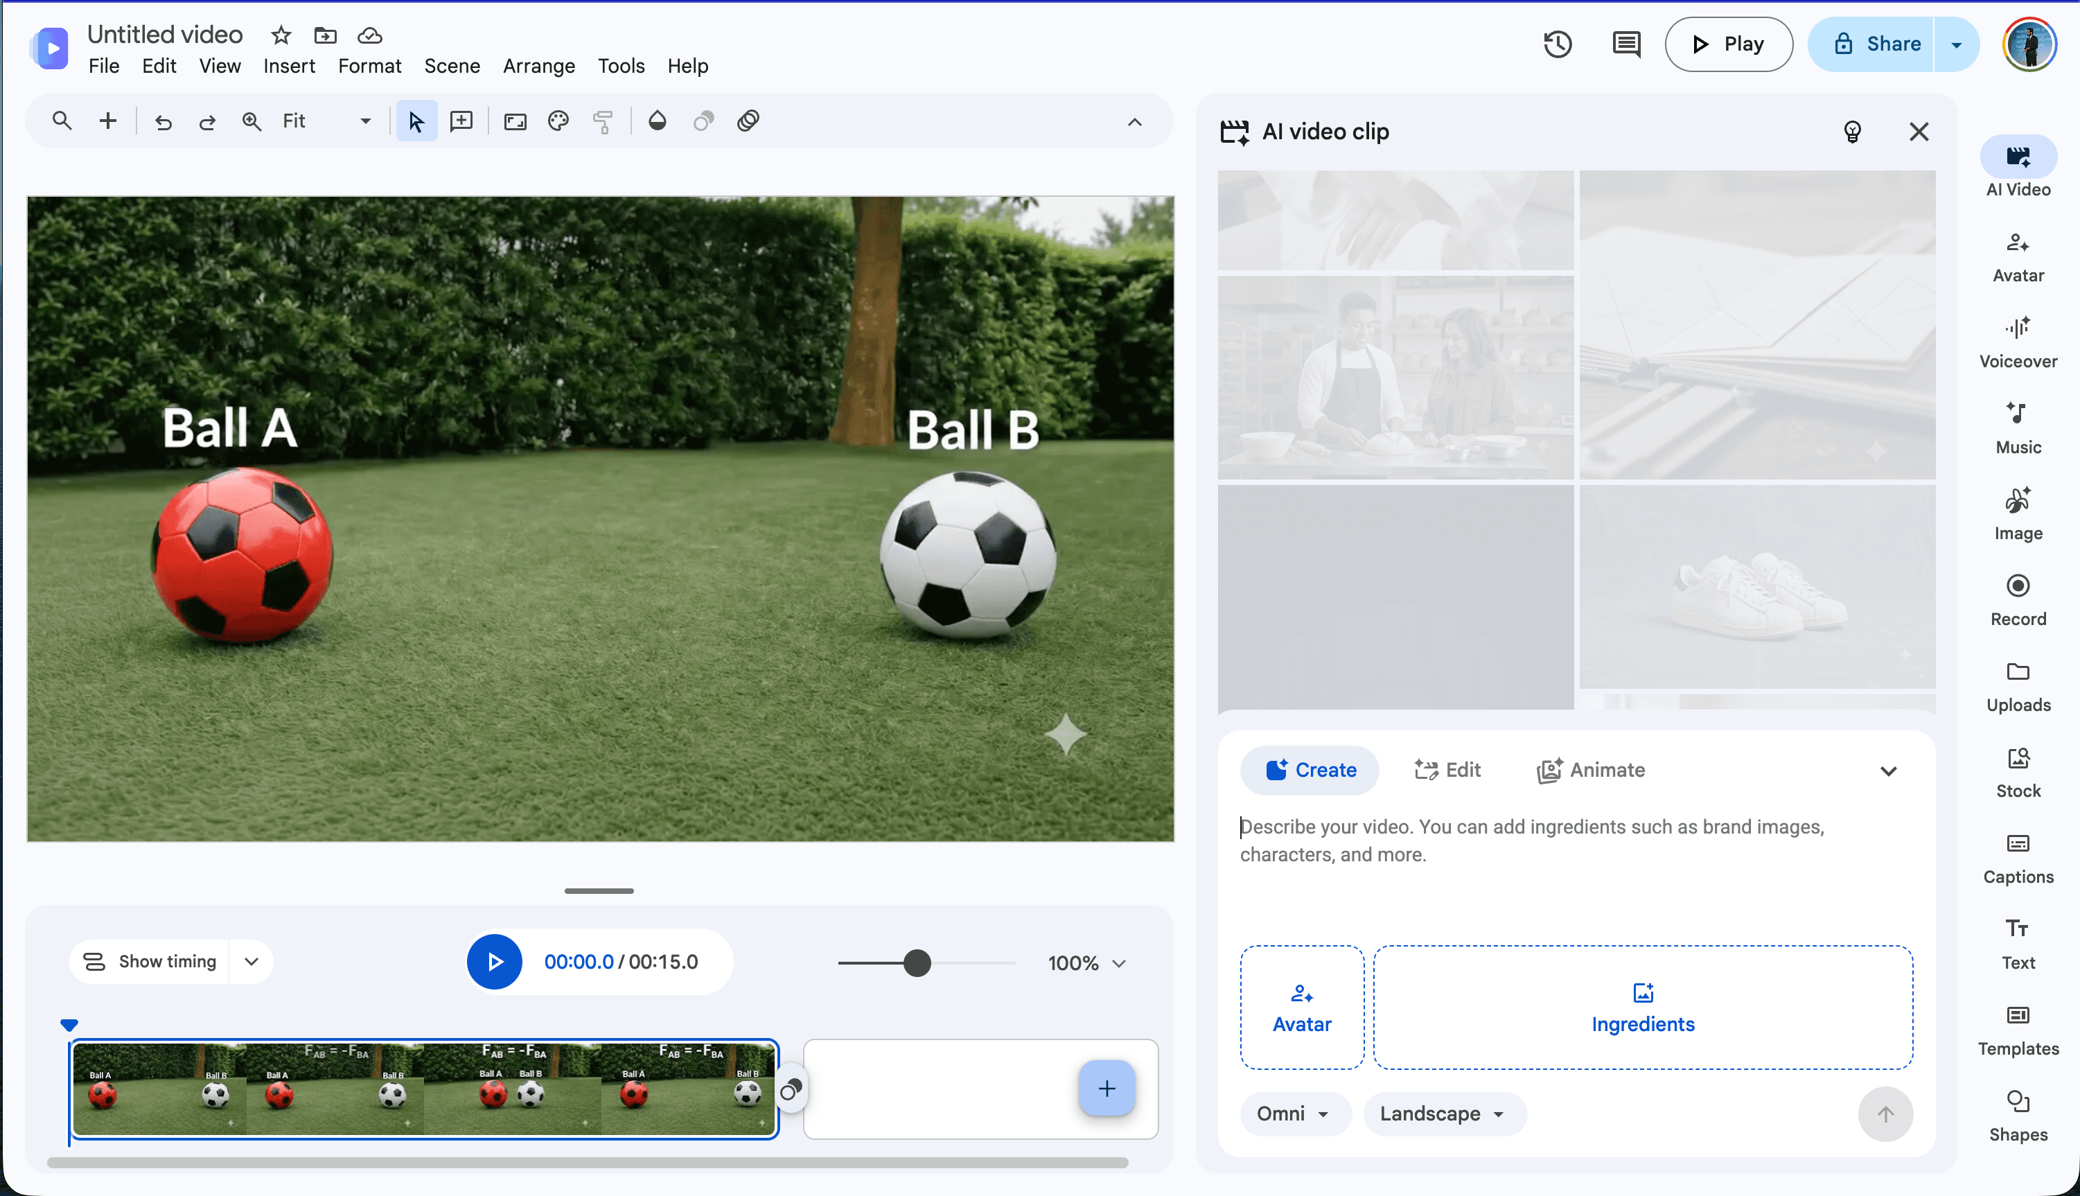Open the File menu

pos(103,66)
